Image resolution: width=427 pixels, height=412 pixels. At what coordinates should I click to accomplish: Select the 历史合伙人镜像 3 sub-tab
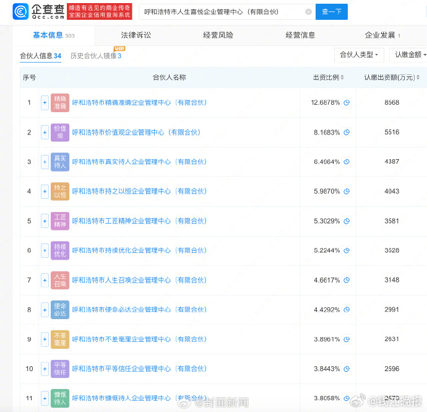pyautogui.click(x=96, y=56)
